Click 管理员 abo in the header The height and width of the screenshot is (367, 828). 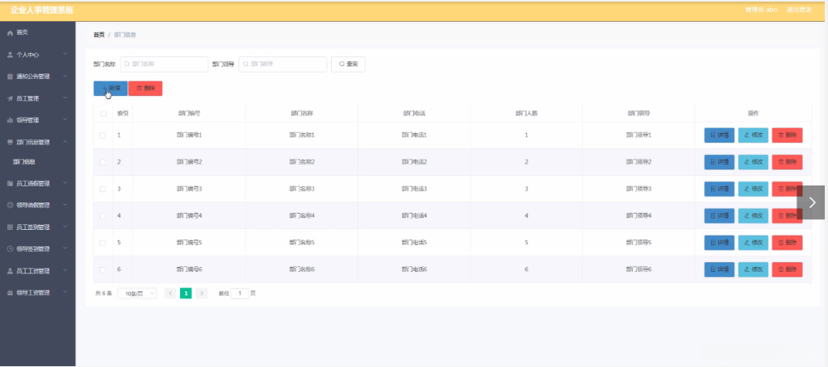tap(761, 10)
